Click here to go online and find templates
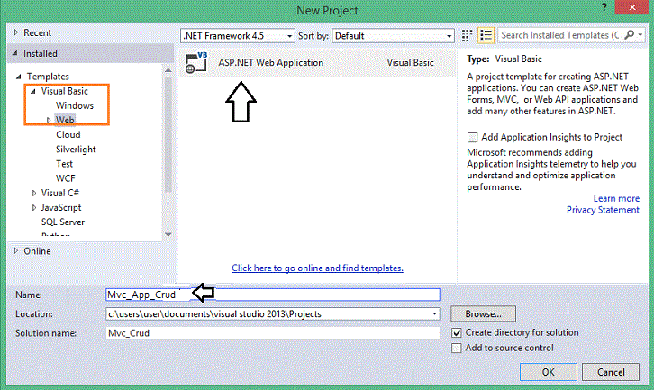654x390 pixels. click(317, 268)
